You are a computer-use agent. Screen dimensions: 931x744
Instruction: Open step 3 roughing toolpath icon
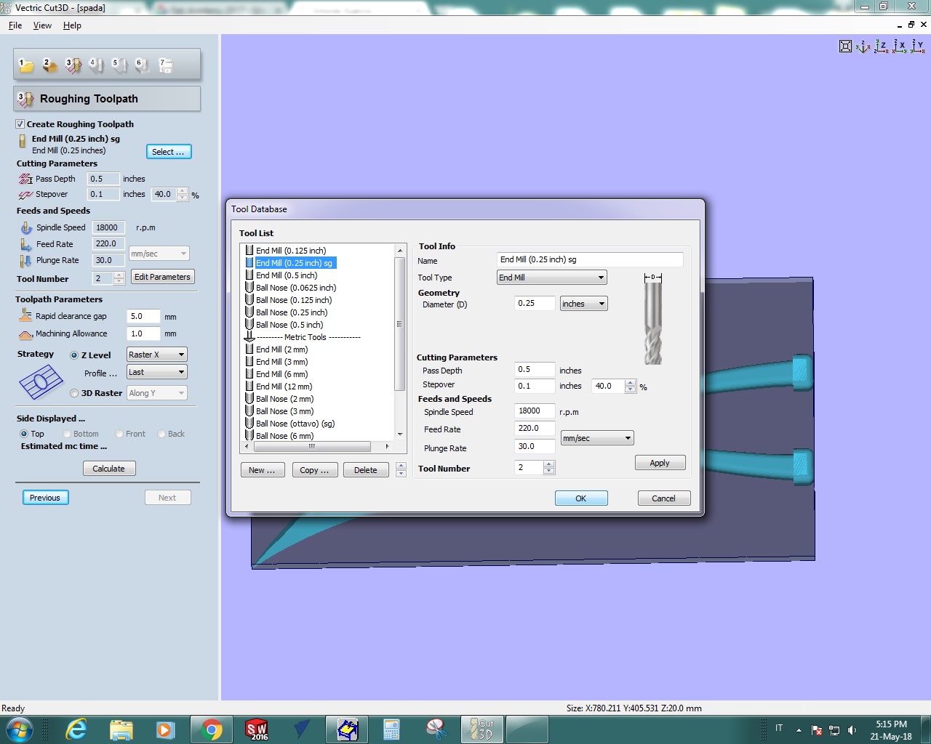[73, 65]
